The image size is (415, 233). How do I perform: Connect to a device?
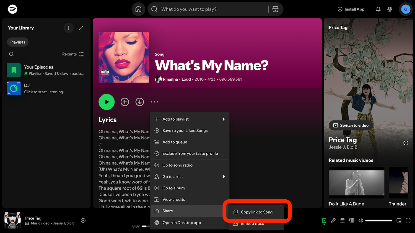coord(352,220)
